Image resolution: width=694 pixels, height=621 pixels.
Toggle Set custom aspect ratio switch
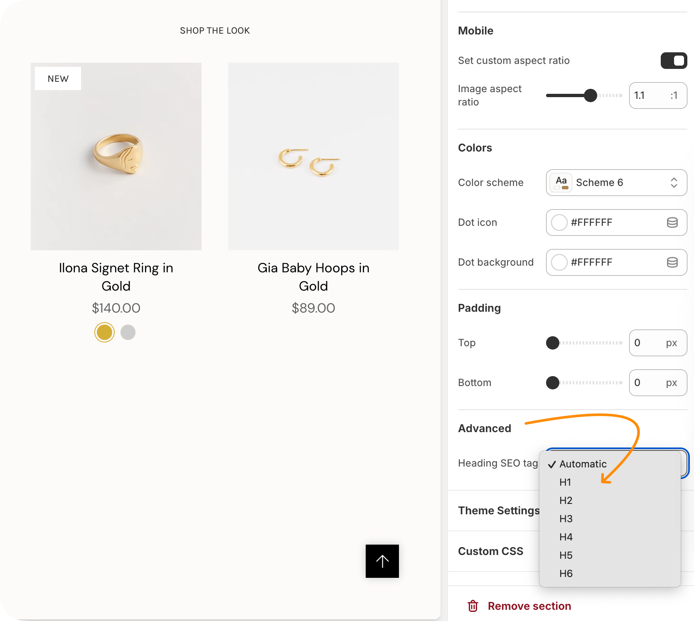pos(674,61)
